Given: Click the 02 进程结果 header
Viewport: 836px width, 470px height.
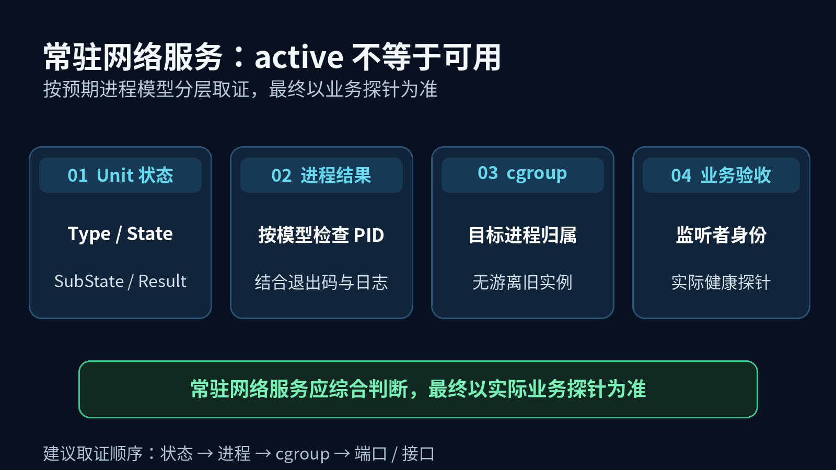Looking at the screenshot, I should 321,175.
